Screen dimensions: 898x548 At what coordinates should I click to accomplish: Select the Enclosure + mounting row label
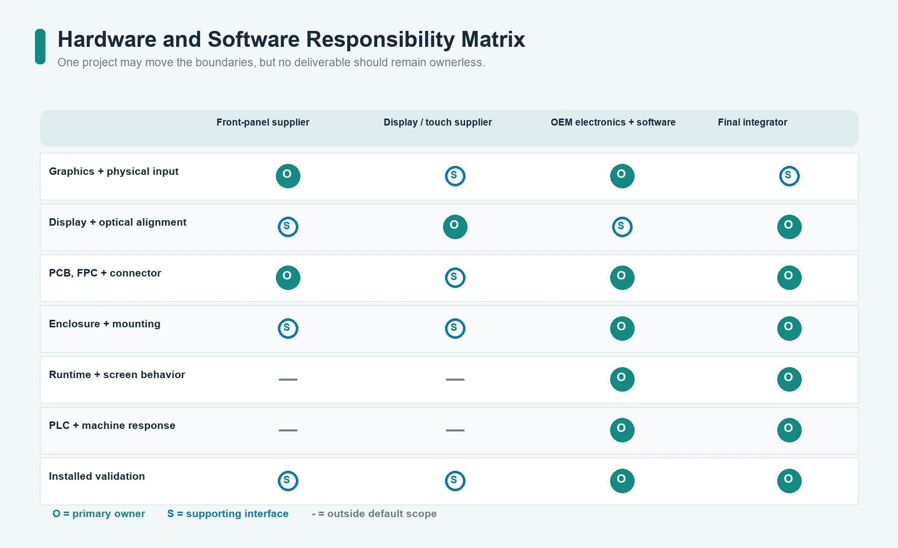click(x=105, y=324)
